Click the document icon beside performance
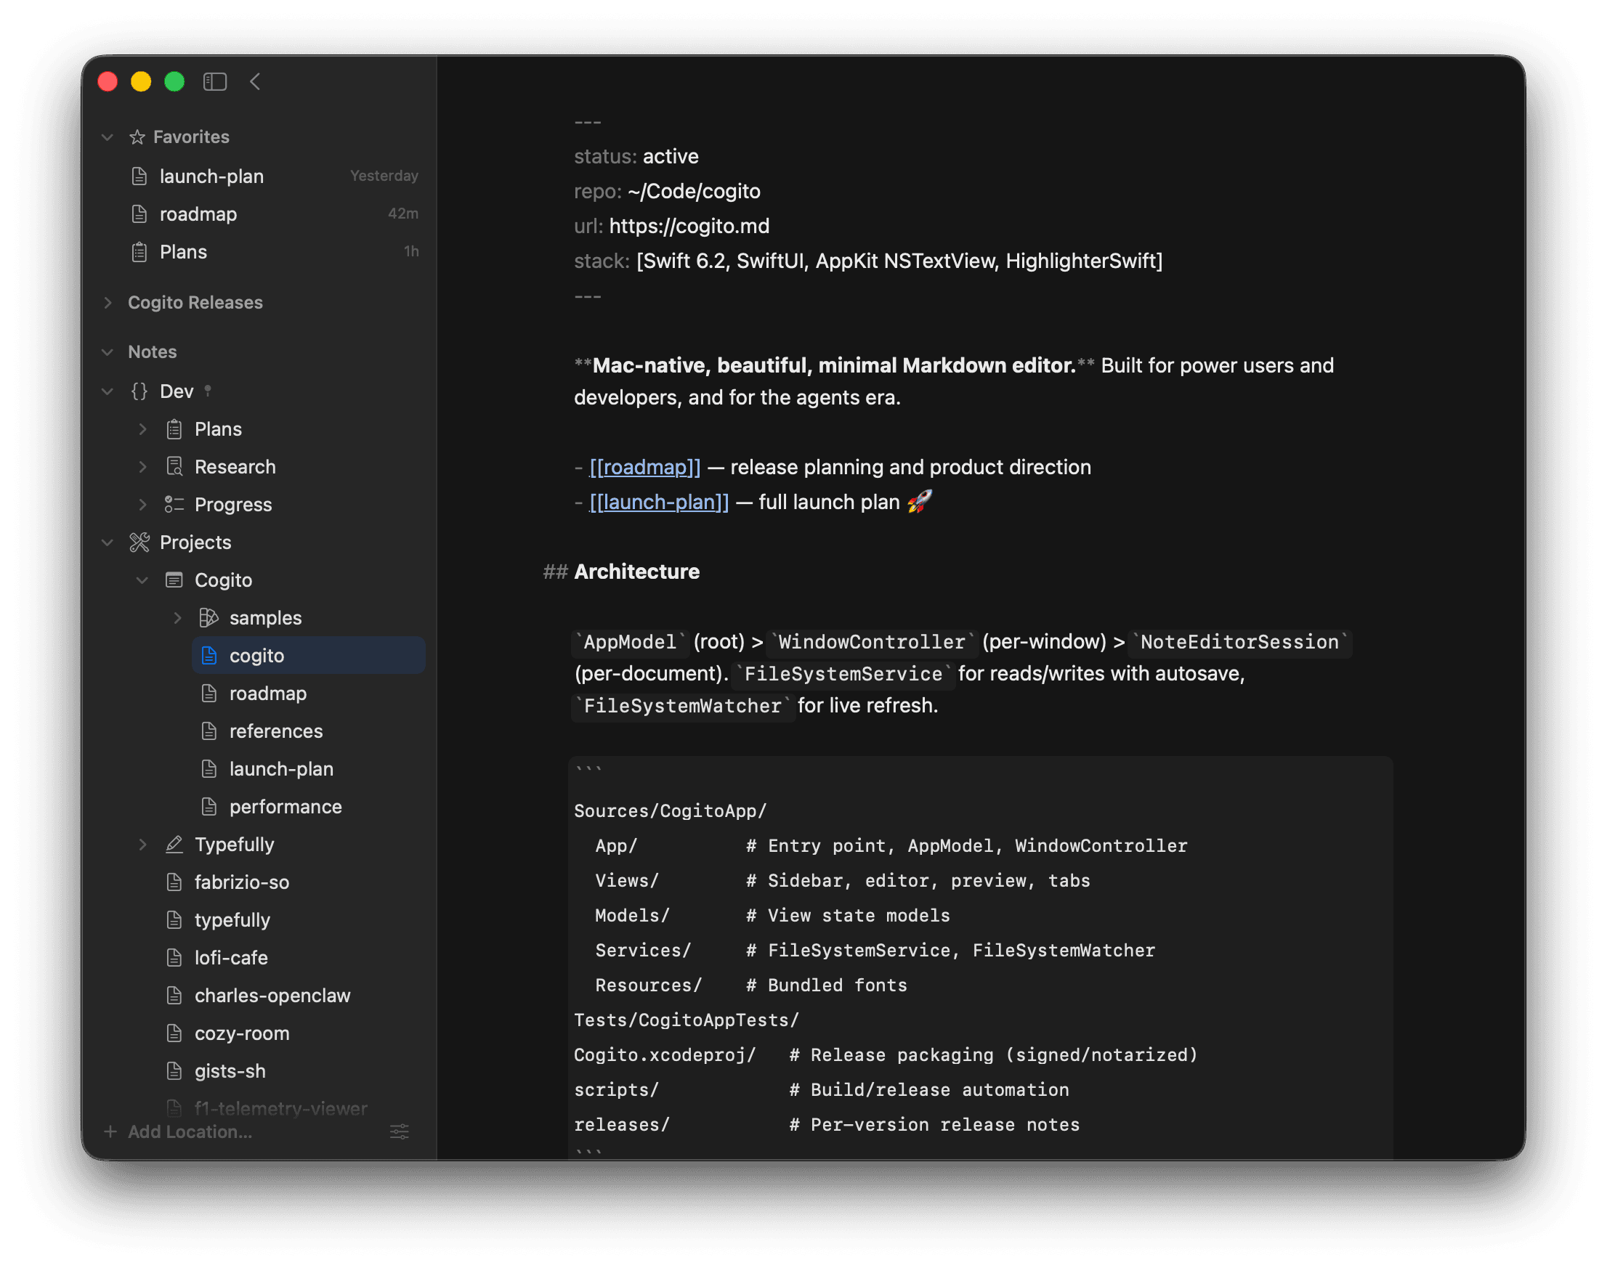Screen dimensions: 1607x1268 point(209,807)
